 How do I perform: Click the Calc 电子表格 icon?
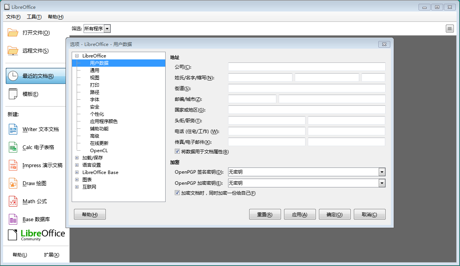pos(13,148)
